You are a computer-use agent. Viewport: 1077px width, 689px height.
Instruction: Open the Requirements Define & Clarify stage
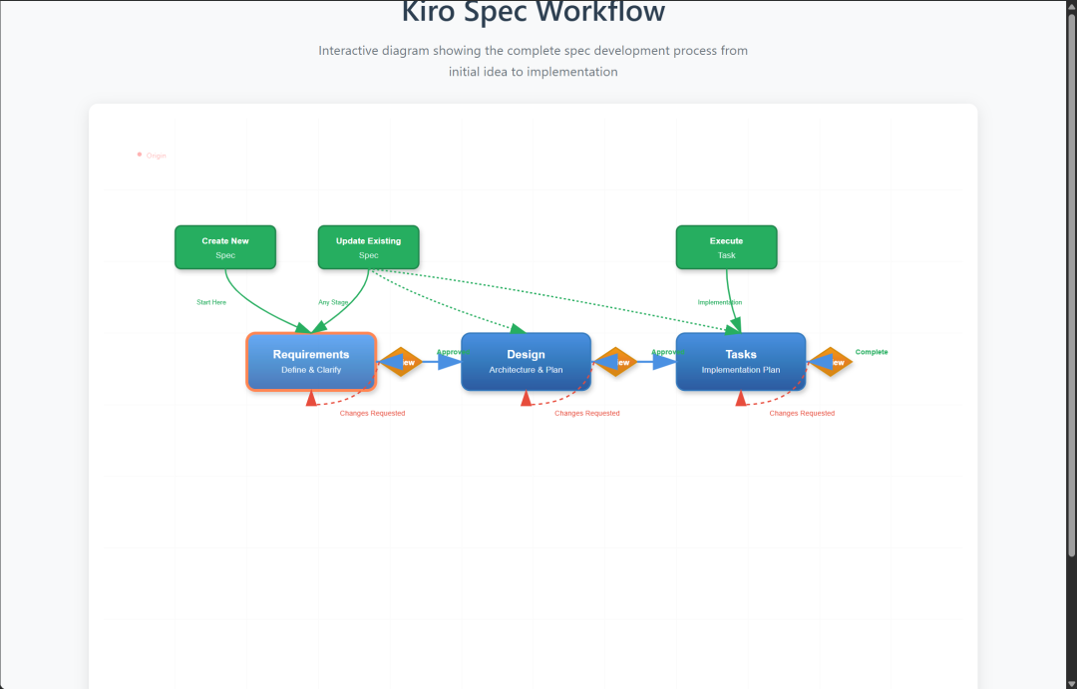[x=311, y=361]
